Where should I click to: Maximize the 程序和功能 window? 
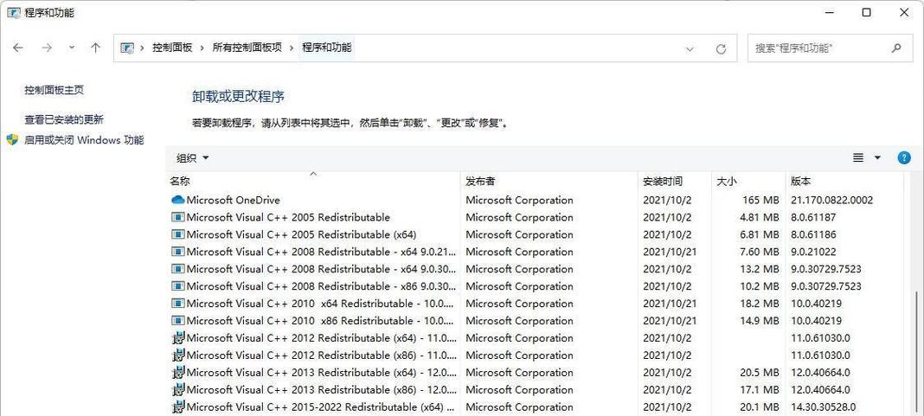coord(866,12)
